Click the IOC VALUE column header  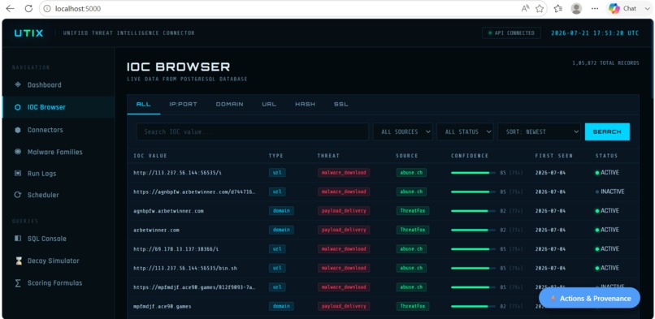pyautogui.click(x=150, y=156)
